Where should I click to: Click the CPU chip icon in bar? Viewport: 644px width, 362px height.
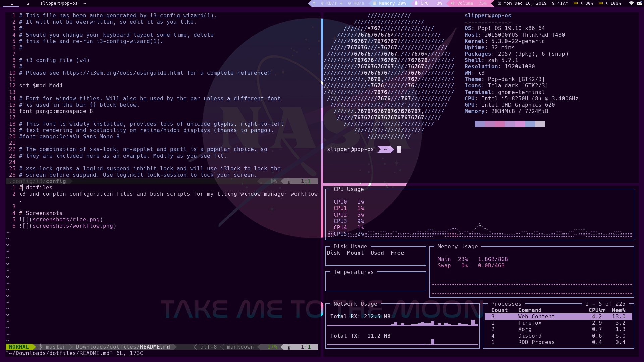(416, 3)
